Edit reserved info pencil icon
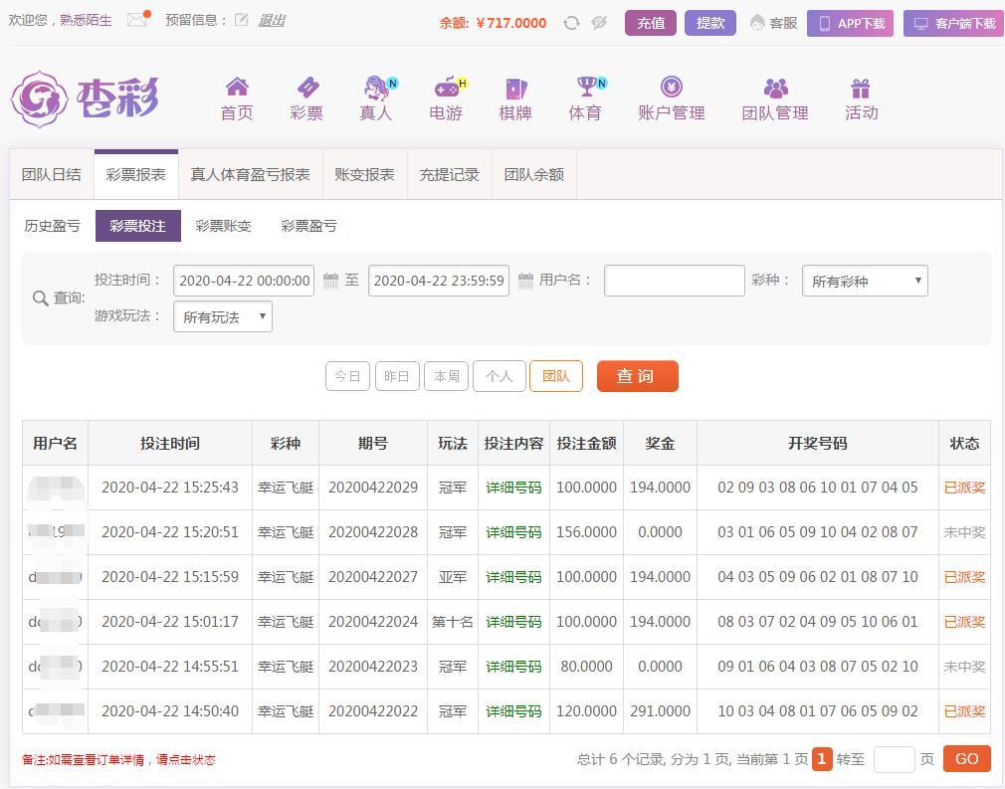 242,20
